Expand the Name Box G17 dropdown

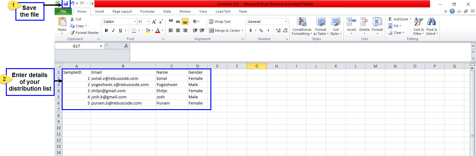click(x=101, y=46)
